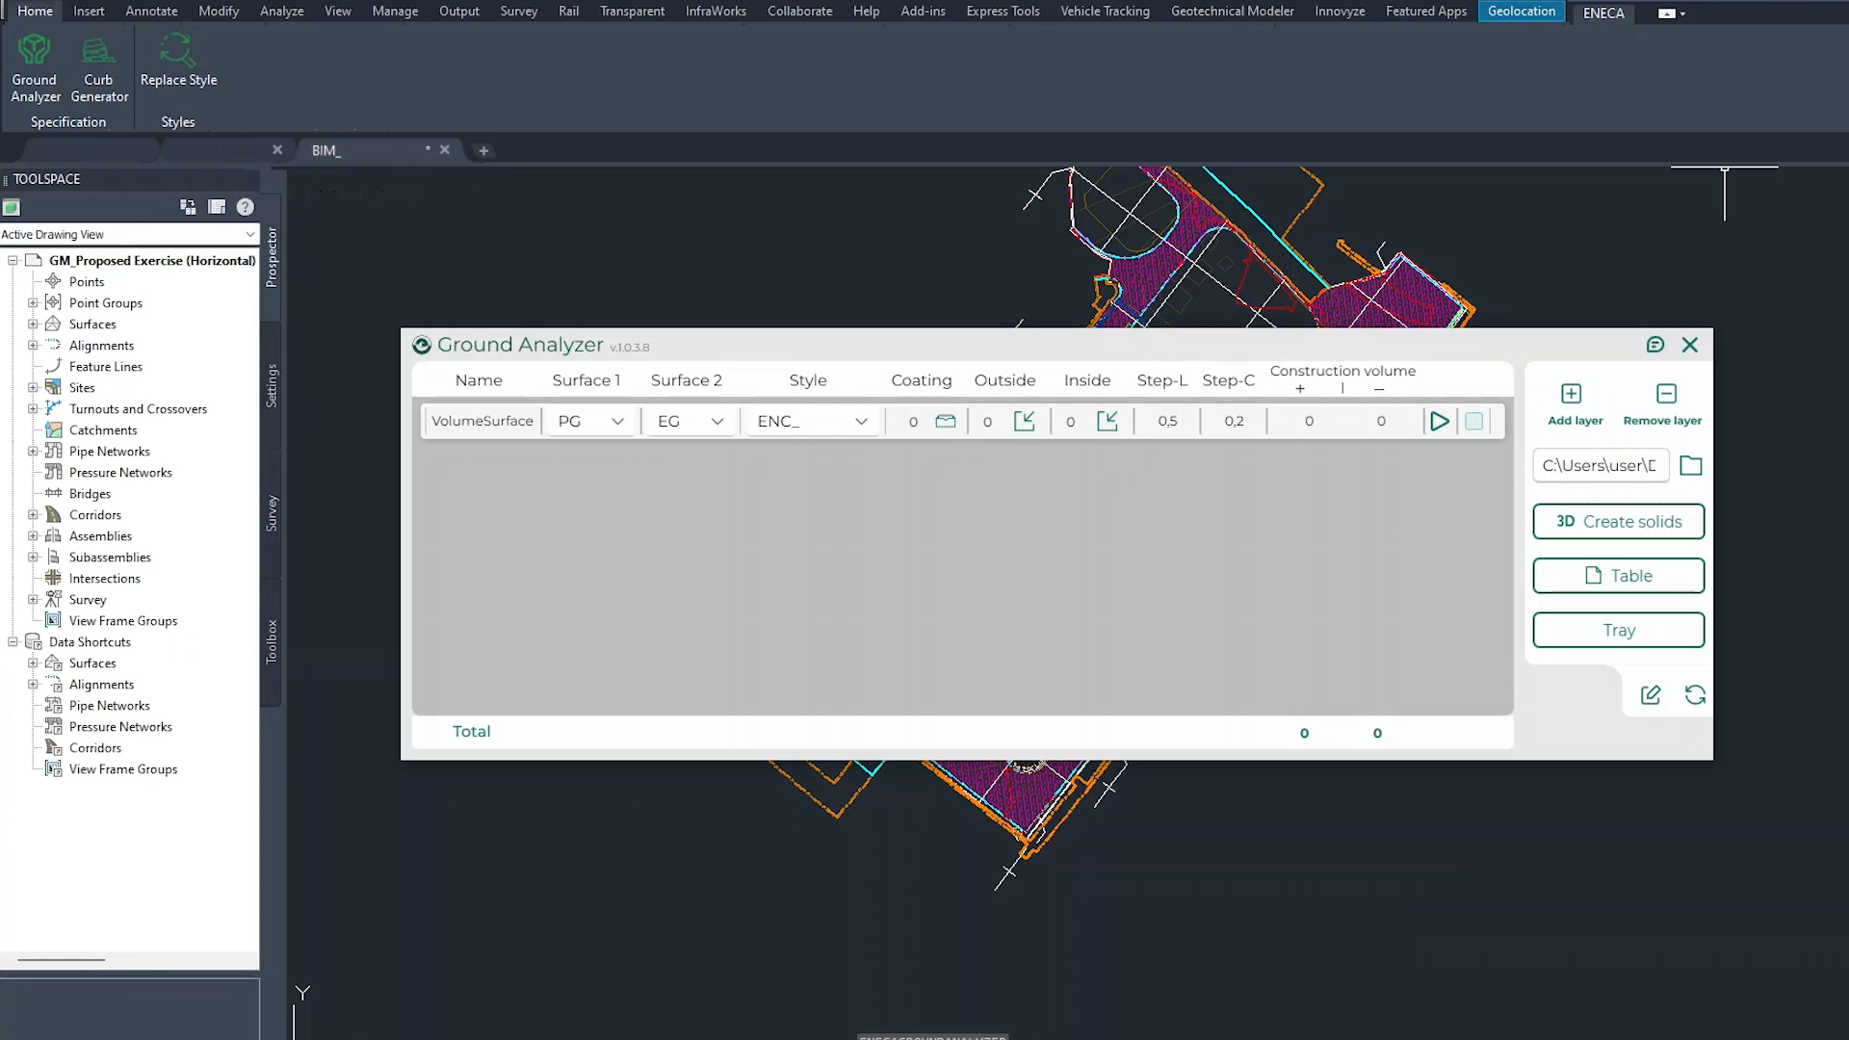Image resolution: width=1849 pixels, height=1040 pixels.
Task: Click the 3D Create solids button
Action: [1618, 521]
